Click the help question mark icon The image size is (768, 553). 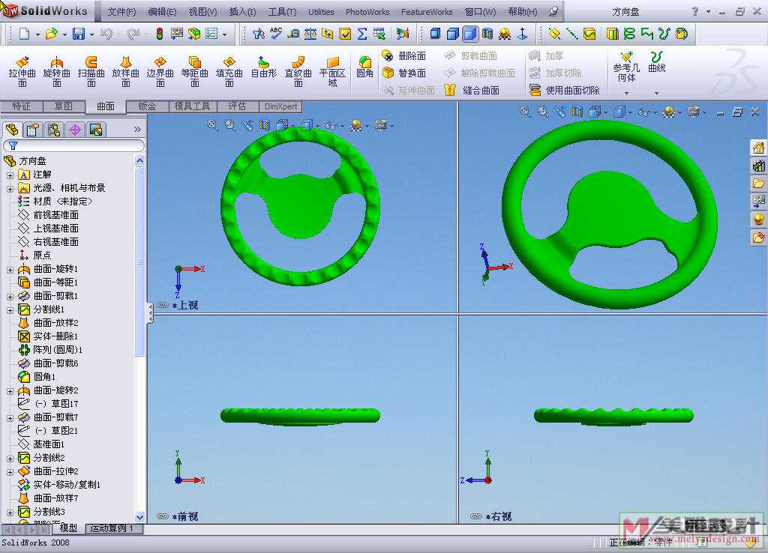(694, 11)
